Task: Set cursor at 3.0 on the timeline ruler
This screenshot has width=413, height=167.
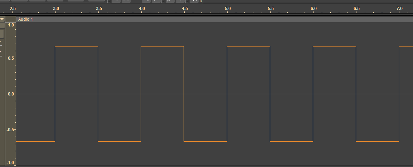Action: click(x=56, y=8)
